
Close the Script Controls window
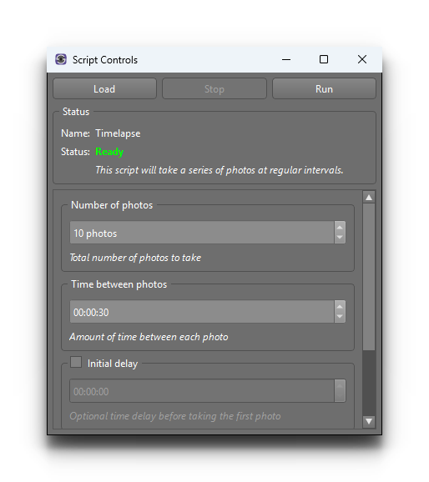[362, 59]
